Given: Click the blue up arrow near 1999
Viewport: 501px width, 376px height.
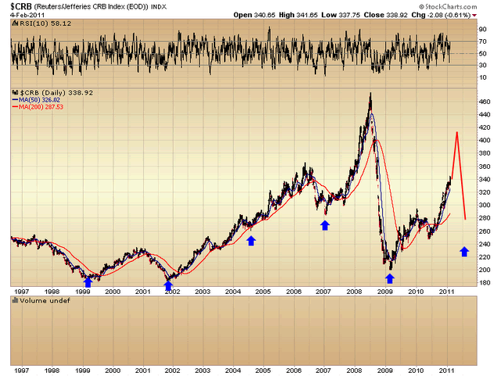Looking at the screenshot, I should point(88,282).
